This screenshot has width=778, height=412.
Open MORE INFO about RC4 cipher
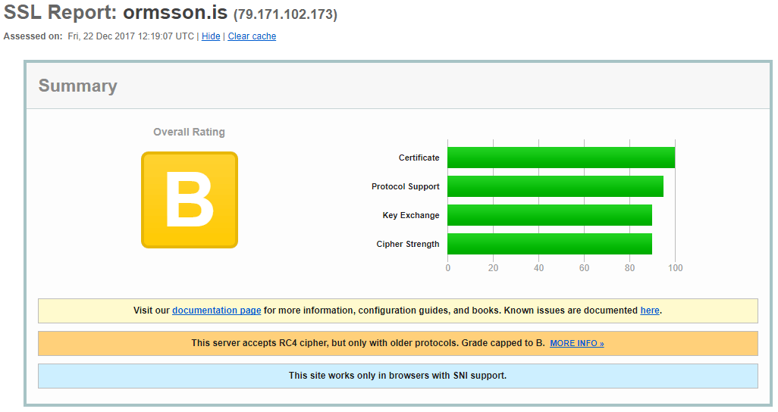(577, 343)
